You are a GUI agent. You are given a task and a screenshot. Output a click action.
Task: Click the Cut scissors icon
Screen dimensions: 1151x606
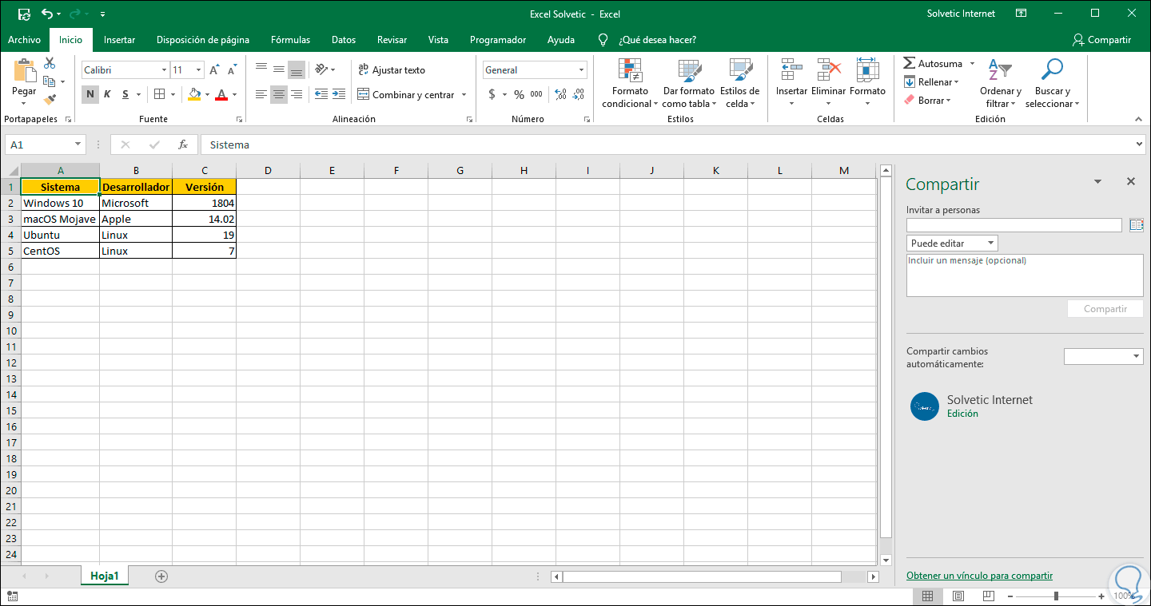(50, 63)
